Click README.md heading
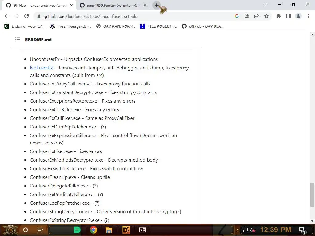The width and height of the screenshot is (315, 236). [x=38, y=40]
